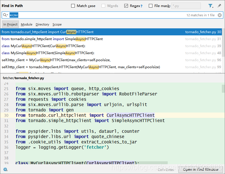The image size is (225, 174).
Task: Click preview line 36 logger assignment
Action: tap(62, 147)
